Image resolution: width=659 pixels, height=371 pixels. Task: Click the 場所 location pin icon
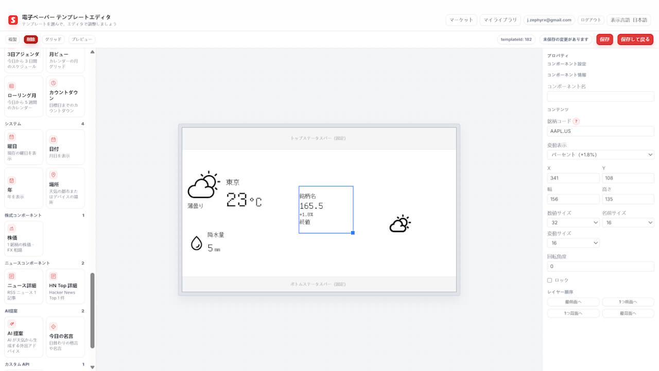click(54, 175)
